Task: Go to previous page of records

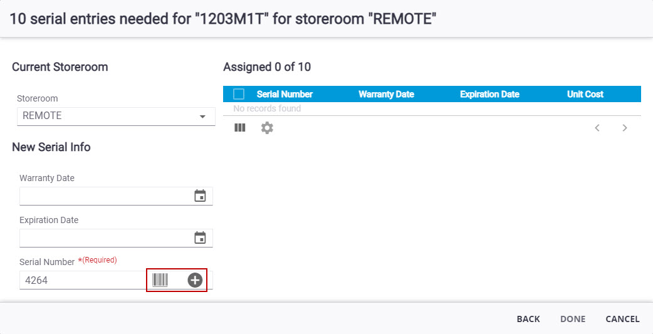Action: tap(597, 128)
